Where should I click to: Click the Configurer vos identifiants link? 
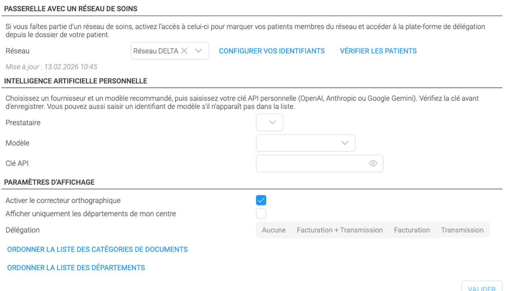pyautogui.click(x=272, y=51)
